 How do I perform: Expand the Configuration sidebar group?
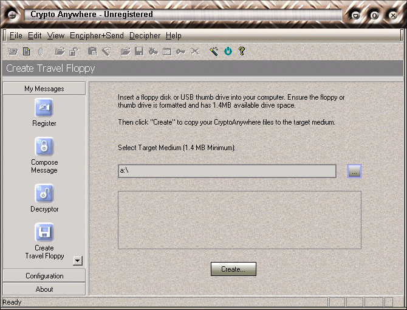pos(44,276)
